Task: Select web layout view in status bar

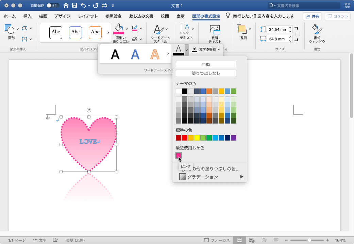Action: pyautogui.click(x=252, y=240)
